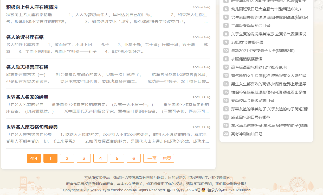This screenshot has height=195, width=323.
Task: Jump to page 6
Action: coord(133,158)
